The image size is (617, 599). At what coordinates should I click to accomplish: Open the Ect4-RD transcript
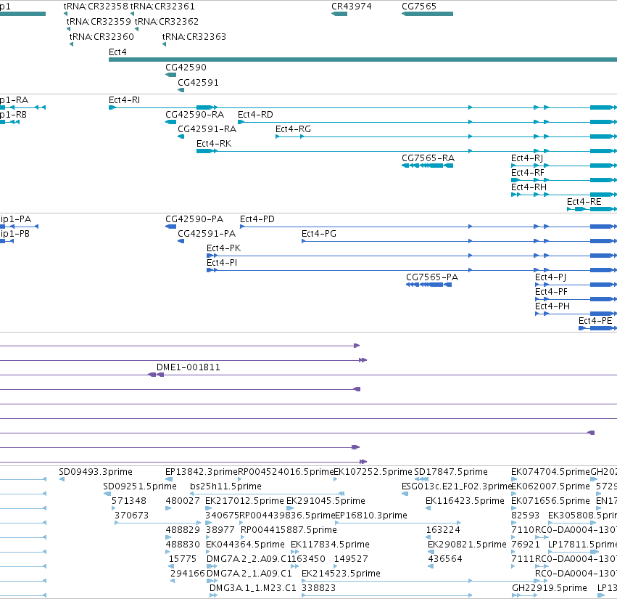pos(427,122)
